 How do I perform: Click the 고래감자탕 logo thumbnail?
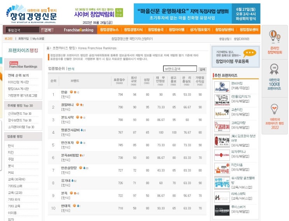click(x=222, y=126)
